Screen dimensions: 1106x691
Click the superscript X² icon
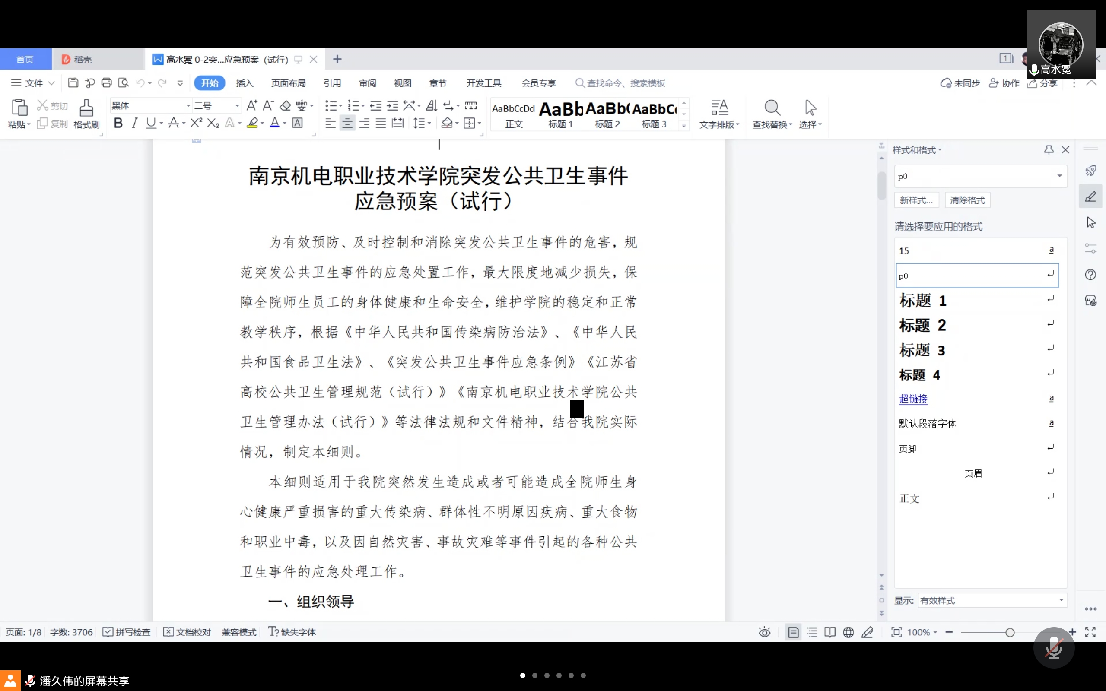196,123
